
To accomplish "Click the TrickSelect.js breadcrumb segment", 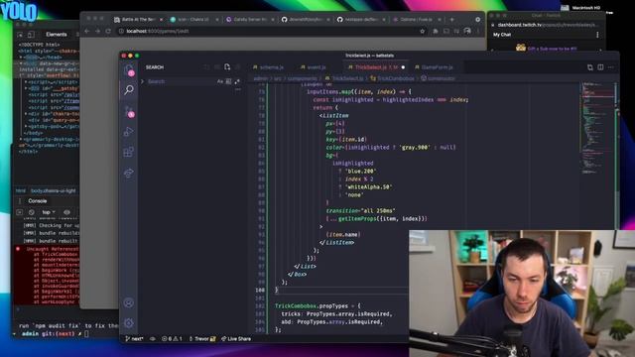I will pos(344,78).
